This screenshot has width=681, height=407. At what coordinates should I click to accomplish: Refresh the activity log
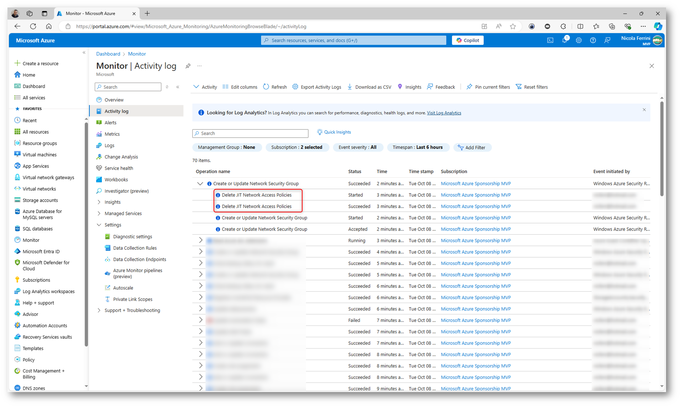click(x=275, y=87)
